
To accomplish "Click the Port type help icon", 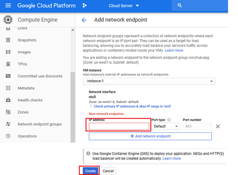I will (x=169, y=120).
